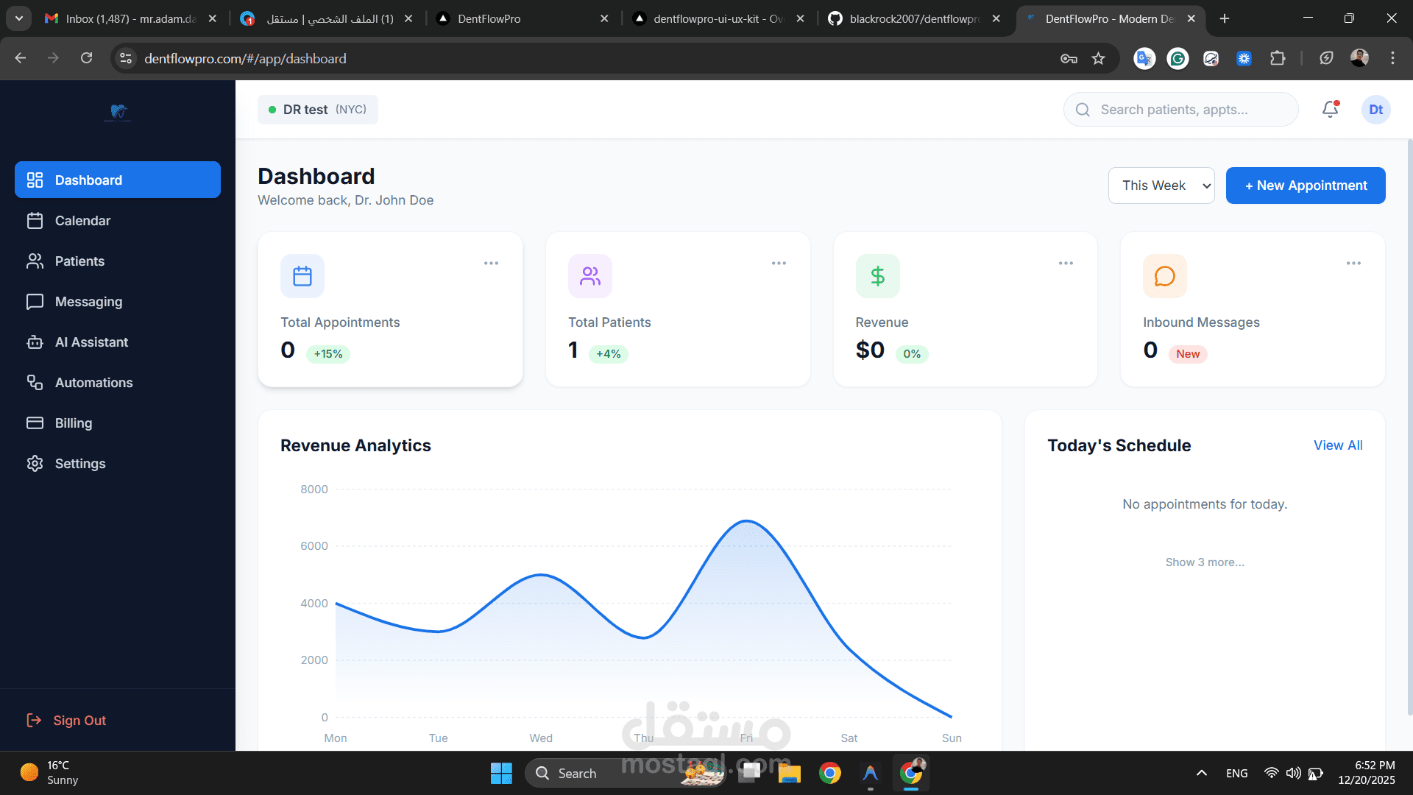Toggle the DR test clinic status indicator

click(271, 109)
